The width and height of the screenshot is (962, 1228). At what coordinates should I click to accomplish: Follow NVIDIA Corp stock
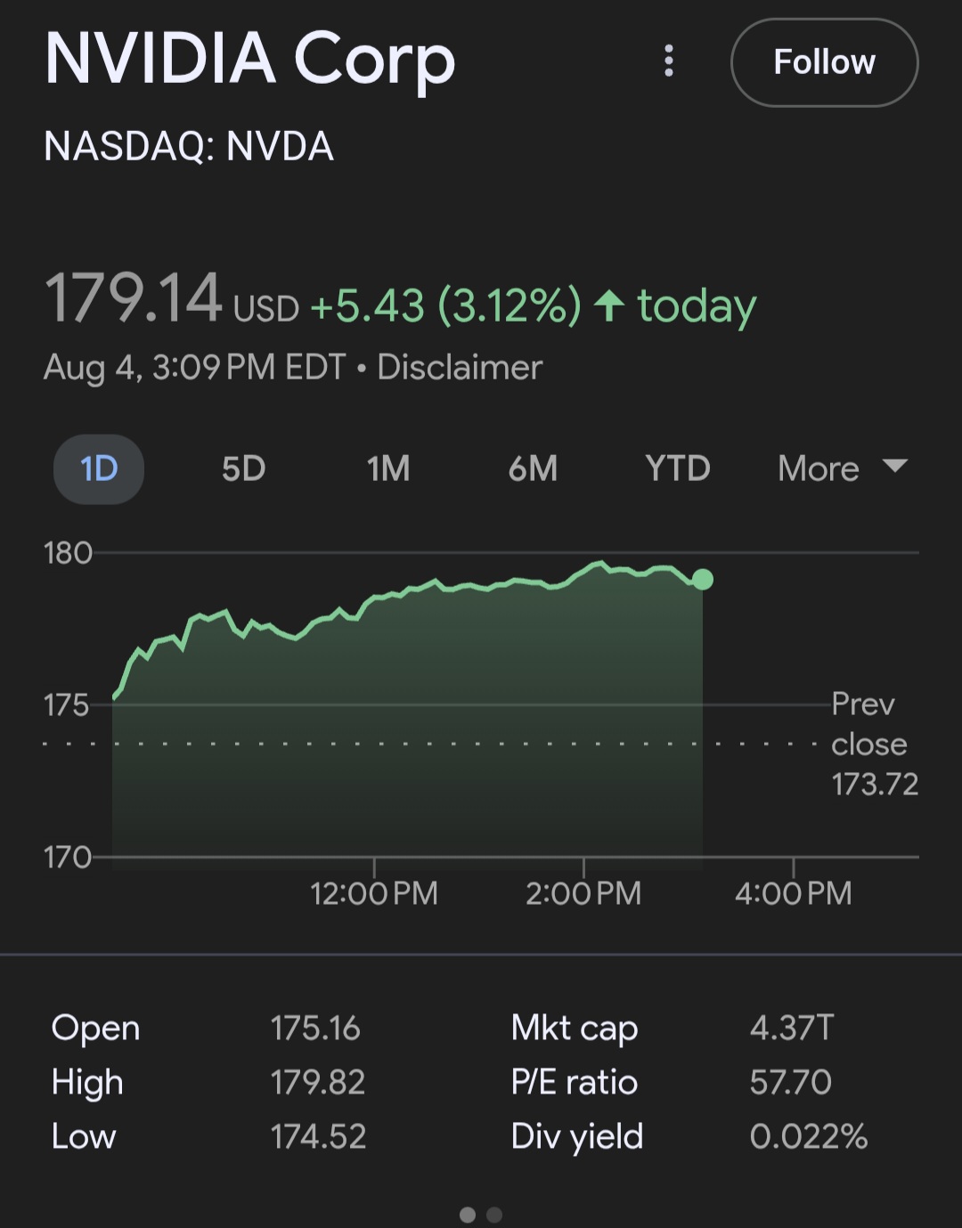824,62
